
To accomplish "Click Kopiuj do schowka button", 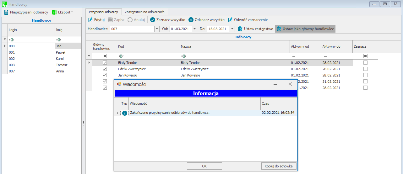I will click(x=279, y=166).
